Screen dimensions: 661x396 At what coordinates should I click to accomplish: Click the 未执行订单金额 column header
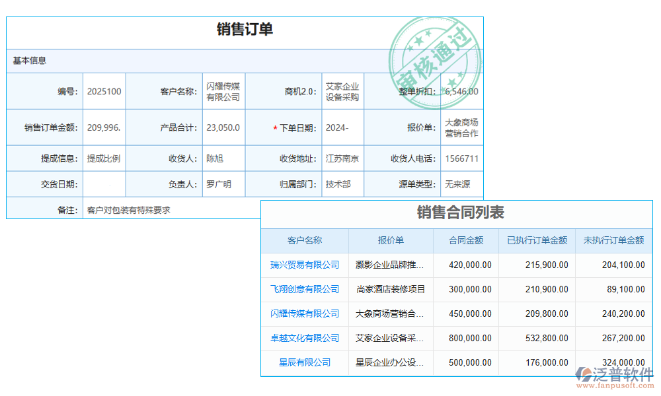click(614, 240)
